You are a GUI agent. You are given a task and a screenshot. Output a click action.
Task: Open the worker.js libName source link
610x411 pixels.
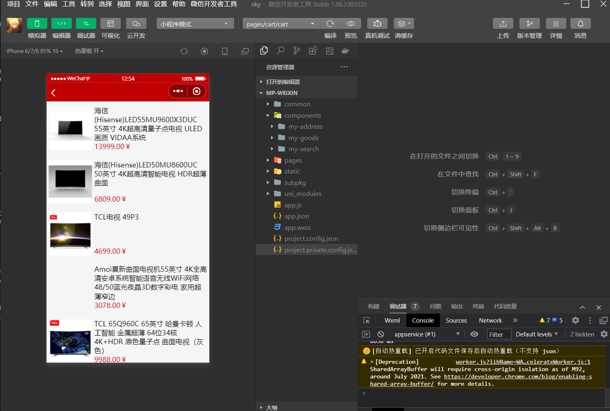click(523, 362)
